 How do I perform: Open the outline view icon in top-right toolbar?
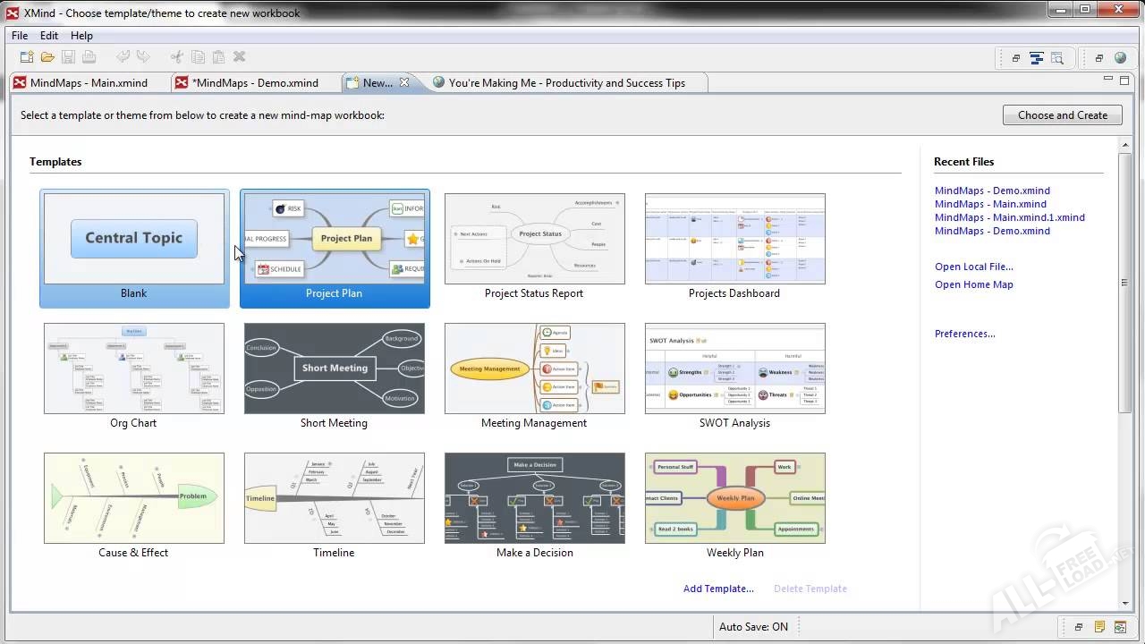[1037, 58]
